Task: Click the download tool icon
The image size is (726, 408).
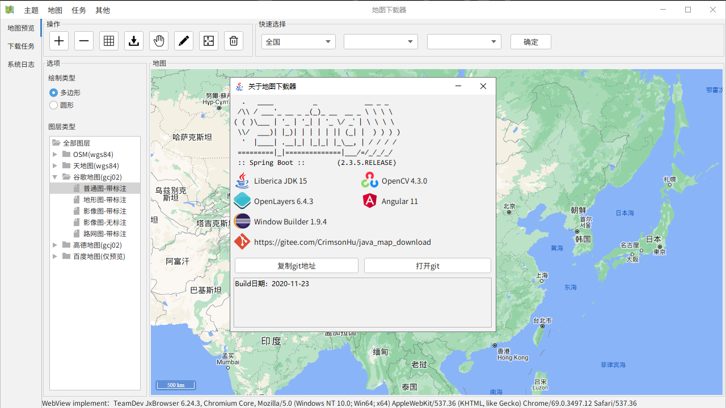Action: [x=134, y=41]
